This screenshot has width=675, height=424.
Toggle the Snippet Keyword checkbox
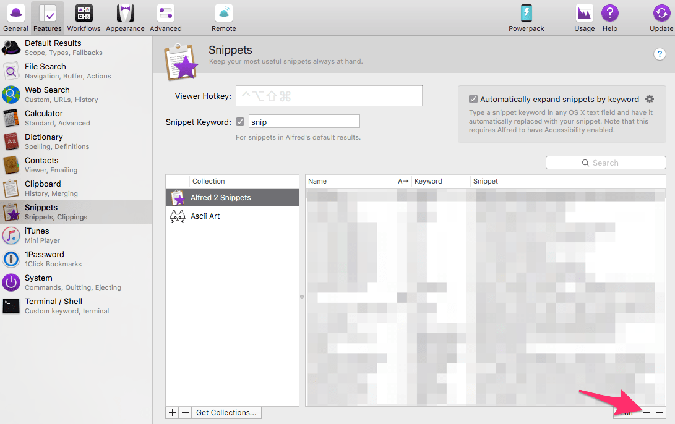[240, 122]
